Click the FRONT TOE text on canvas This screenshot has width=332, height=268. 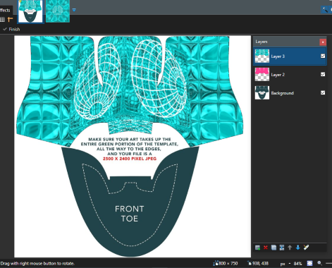(x=130, y=214)
